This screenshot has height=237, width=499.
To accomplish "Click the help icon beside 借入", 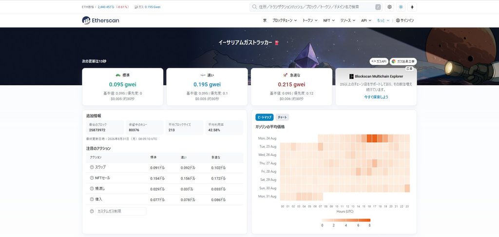I will point(92,199).
